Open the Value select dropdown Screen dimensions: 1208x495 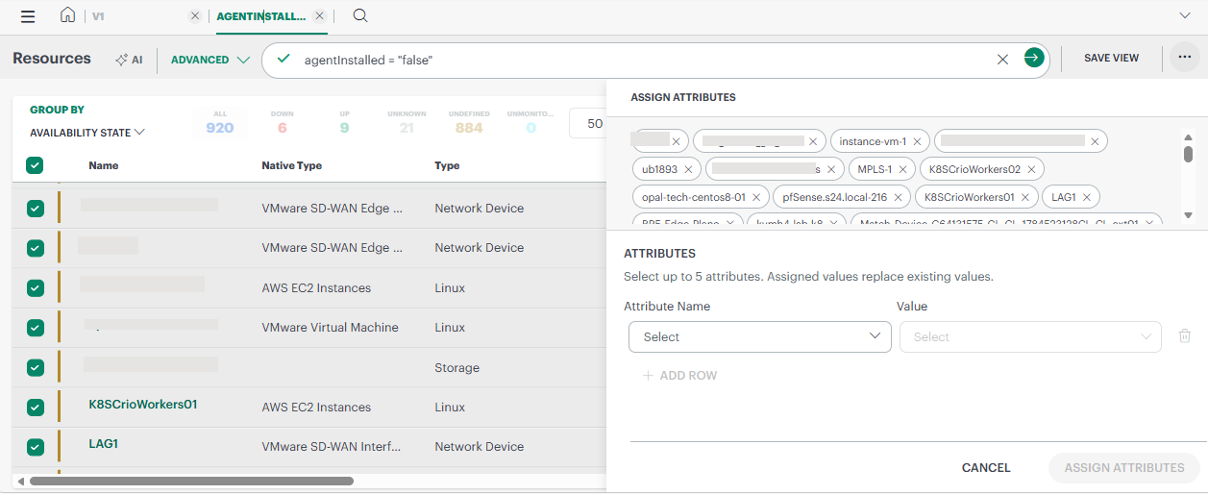1030,337
